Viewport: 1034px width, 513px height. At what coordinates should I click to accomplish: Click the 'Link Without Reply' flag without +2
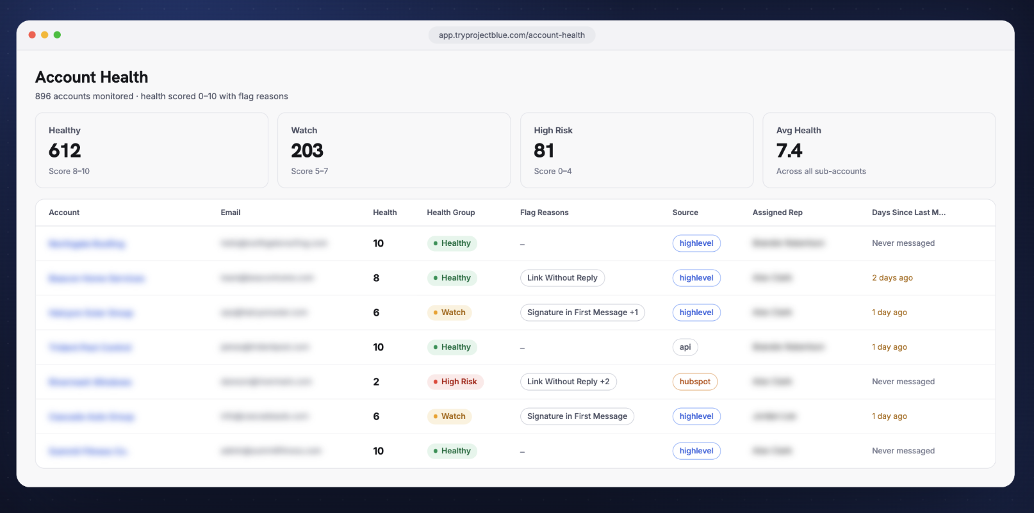[562, 278]
